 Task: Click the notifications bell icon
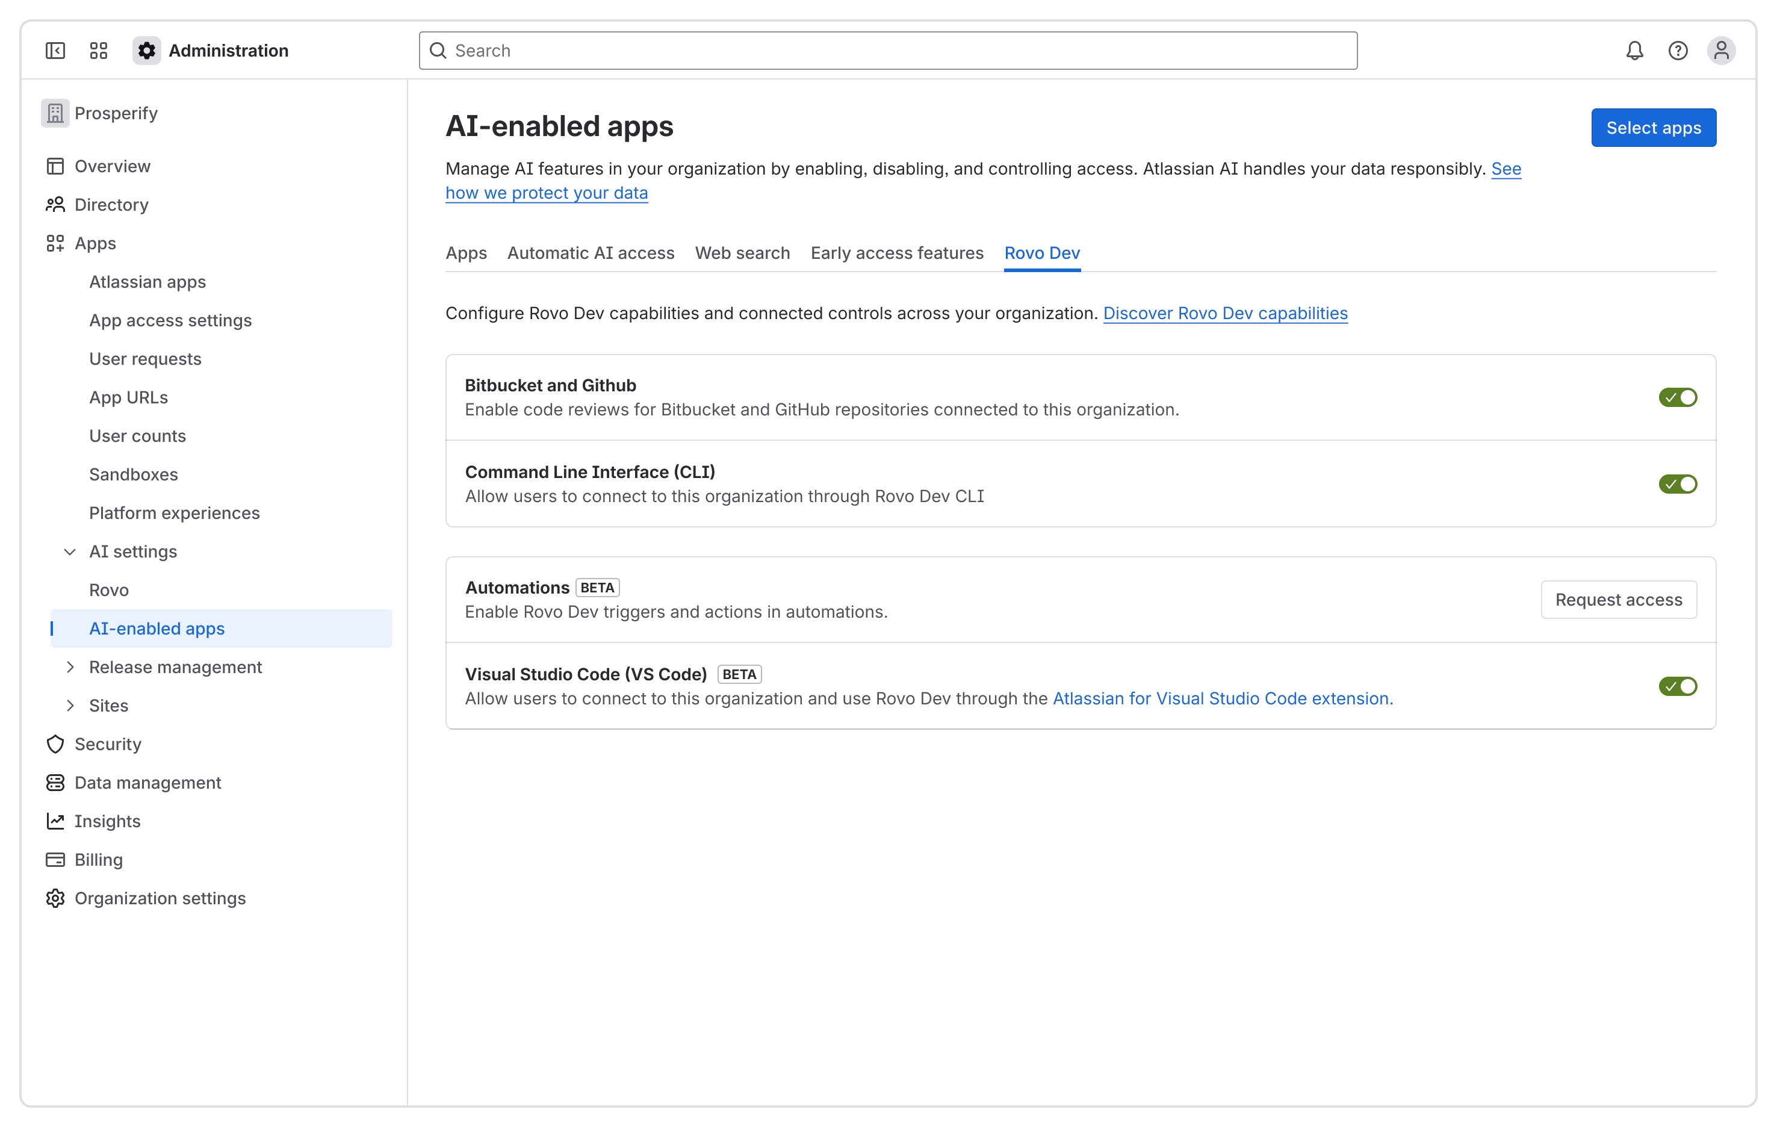1634,50
